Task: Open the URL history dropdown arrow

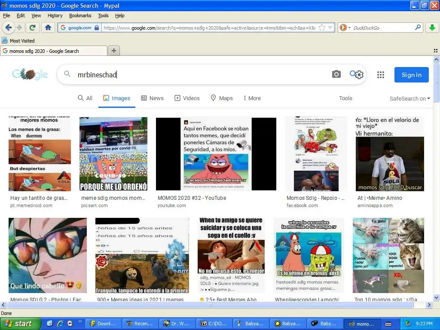Action: [x=330, y=27]
